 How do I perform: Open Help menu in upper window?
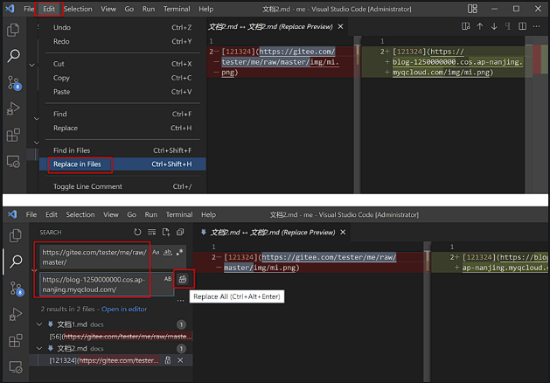(x=205, y=9)
